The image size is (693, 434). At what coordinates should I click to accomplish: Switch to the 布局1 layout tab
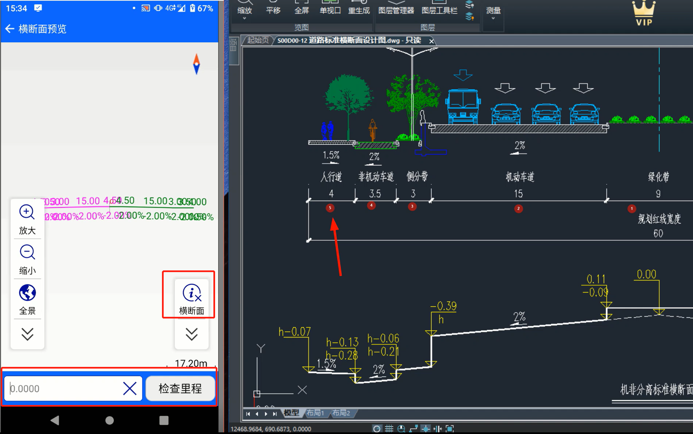pyautogui.click(x=315, y=413)
